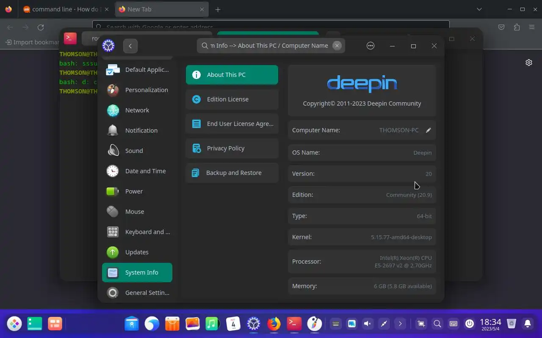The image size is (542, 338).
Task: Open End User License Agreement page
Action: pyautogui.click(x=232, y=124)
